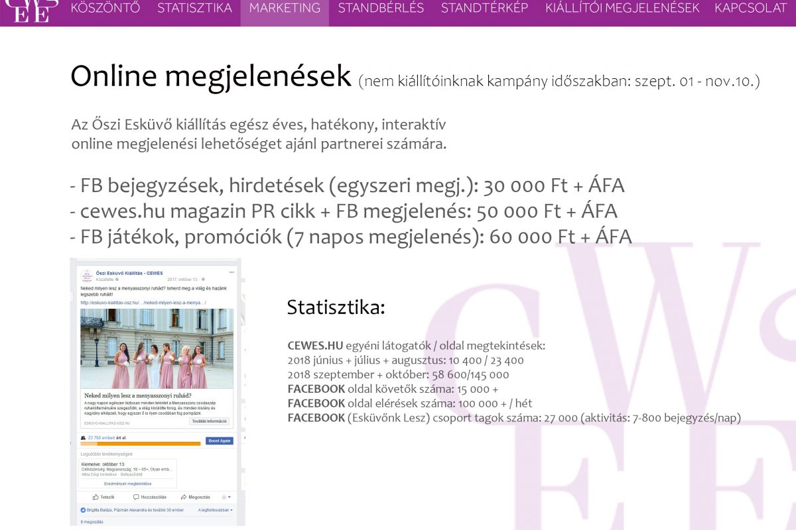Click the Hozzászólás comment button
Viewport: 796px width, 530px height.
150,497
